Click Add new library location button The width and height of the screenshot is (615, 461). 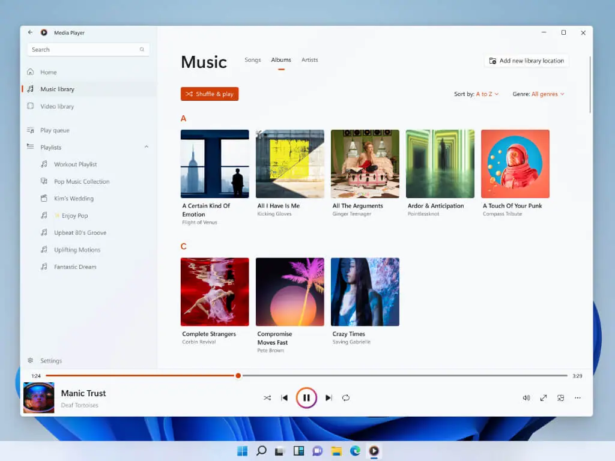point(526,61)
